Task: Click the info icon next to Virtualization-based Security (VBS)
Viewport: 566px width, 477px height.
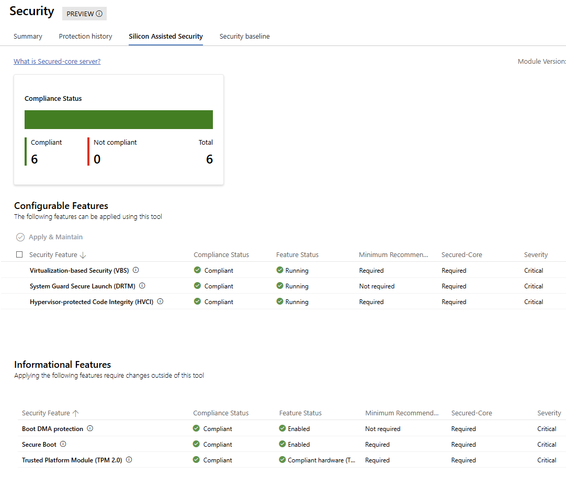Action: tap(136, 270)
